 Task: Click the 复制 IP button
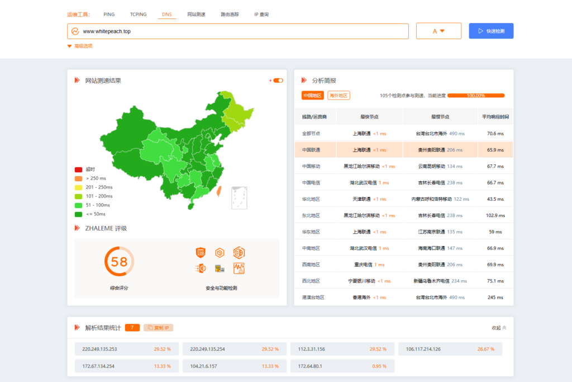[158, 328]
